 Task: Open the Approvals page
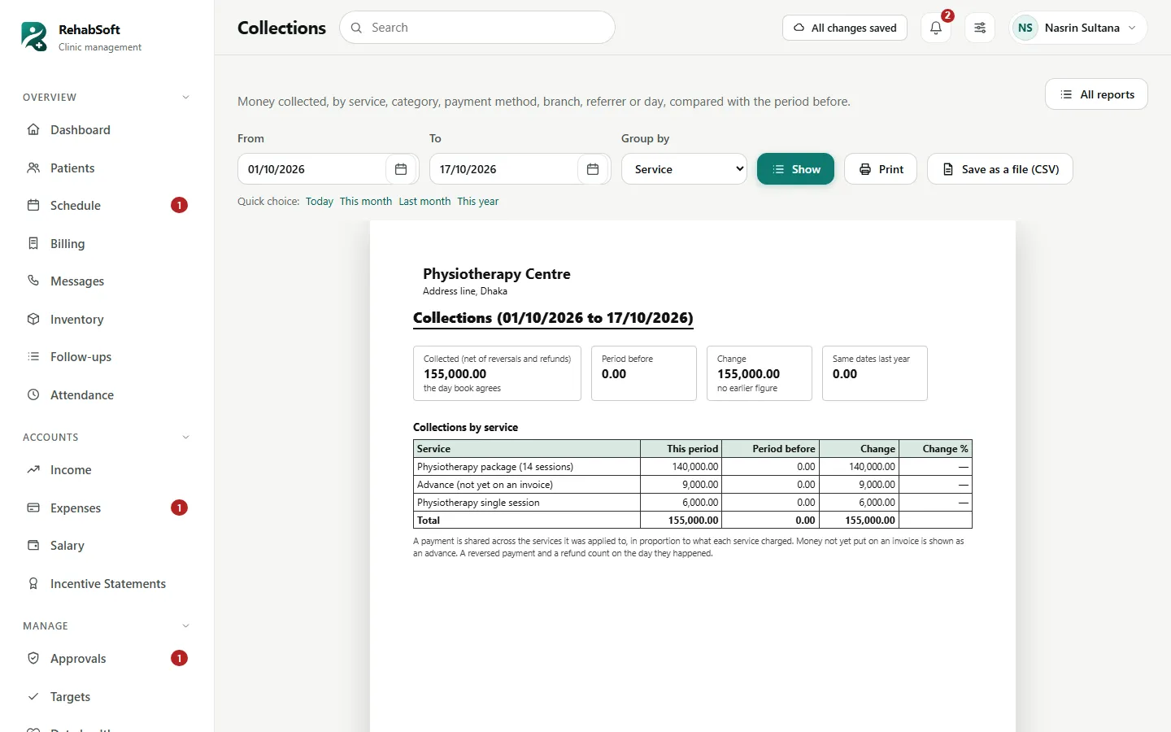click(x=107, y=658)
